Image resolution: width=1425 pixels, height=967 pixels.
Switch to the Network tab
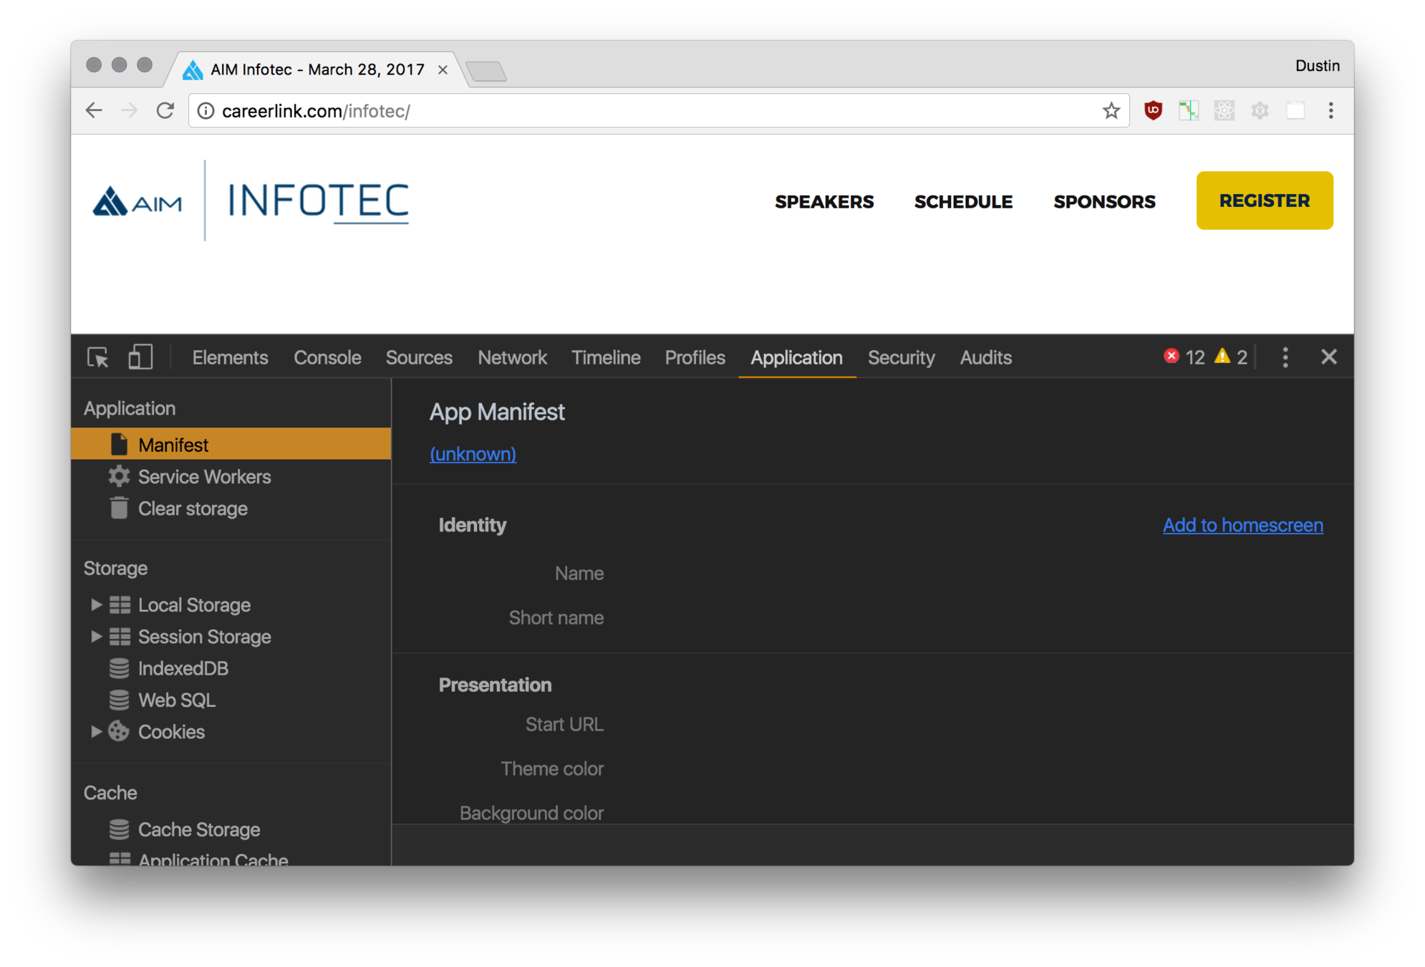pos(512,357)
